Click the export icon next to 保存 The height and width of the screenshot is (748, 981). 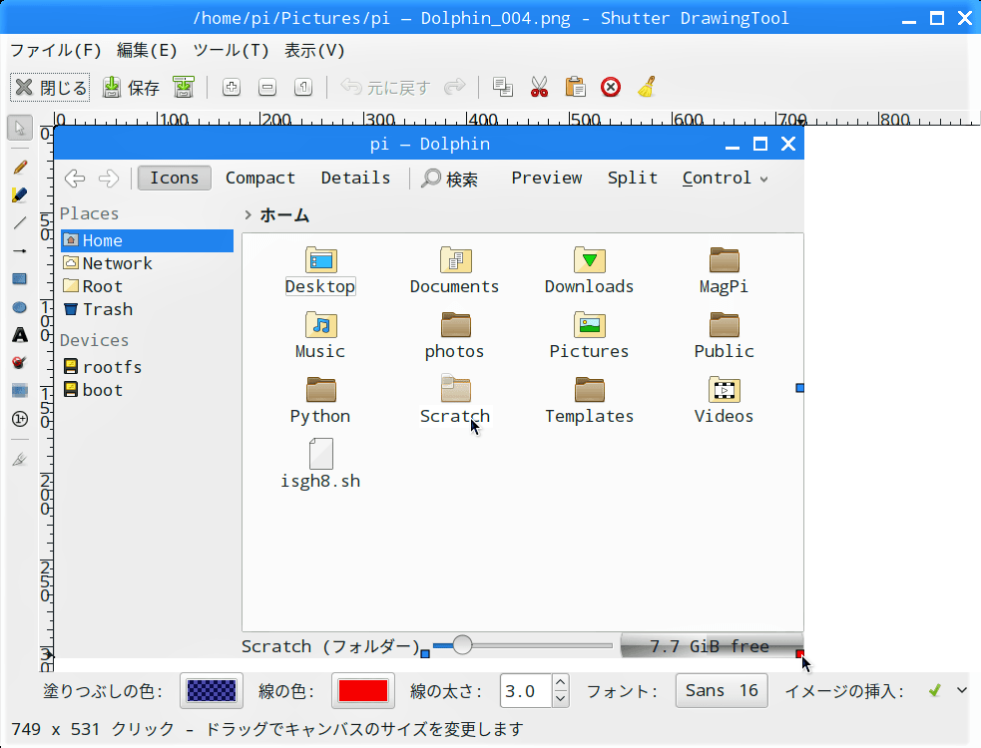click(184, 87)
